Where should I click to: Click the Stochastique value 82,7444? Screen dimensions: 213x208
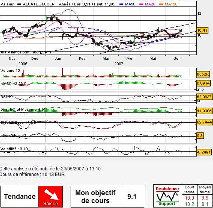204,122
